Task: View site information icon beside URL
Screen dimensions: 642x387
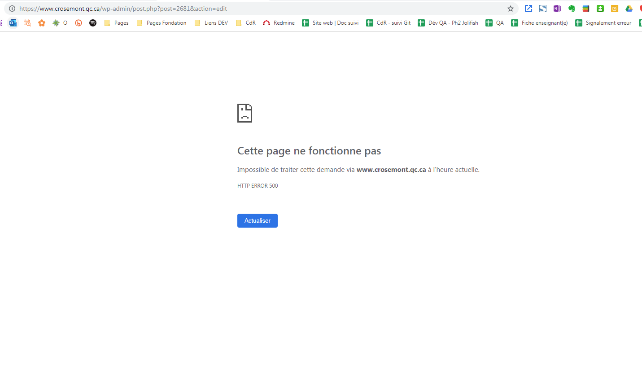Action: coord(12,9)
